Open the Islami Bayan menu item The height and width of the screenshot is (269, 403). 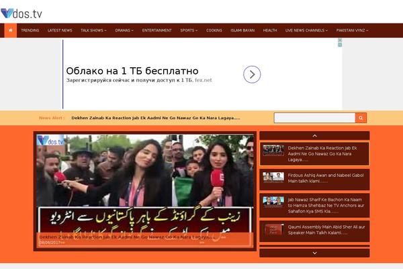point(242,30)
